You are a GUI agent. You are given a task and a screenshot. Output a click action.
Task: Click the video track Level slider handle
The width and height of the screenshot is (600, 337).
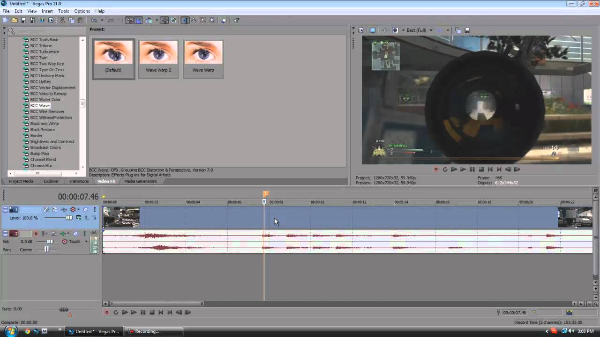coord(69,218)
